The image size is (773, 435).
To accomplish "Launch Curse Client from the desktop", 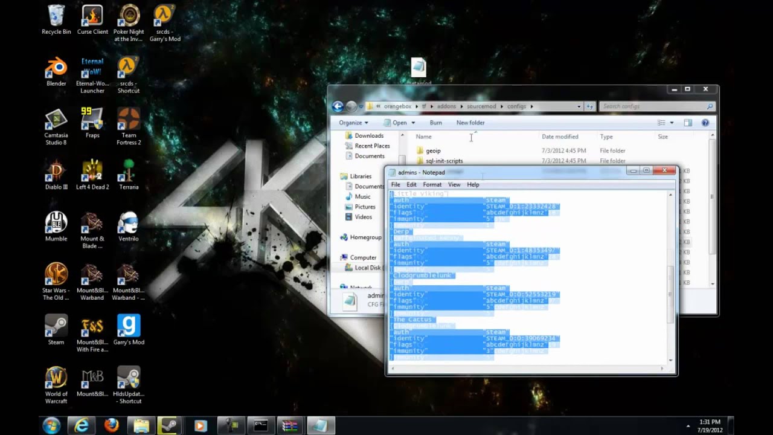I will [92, 20].
